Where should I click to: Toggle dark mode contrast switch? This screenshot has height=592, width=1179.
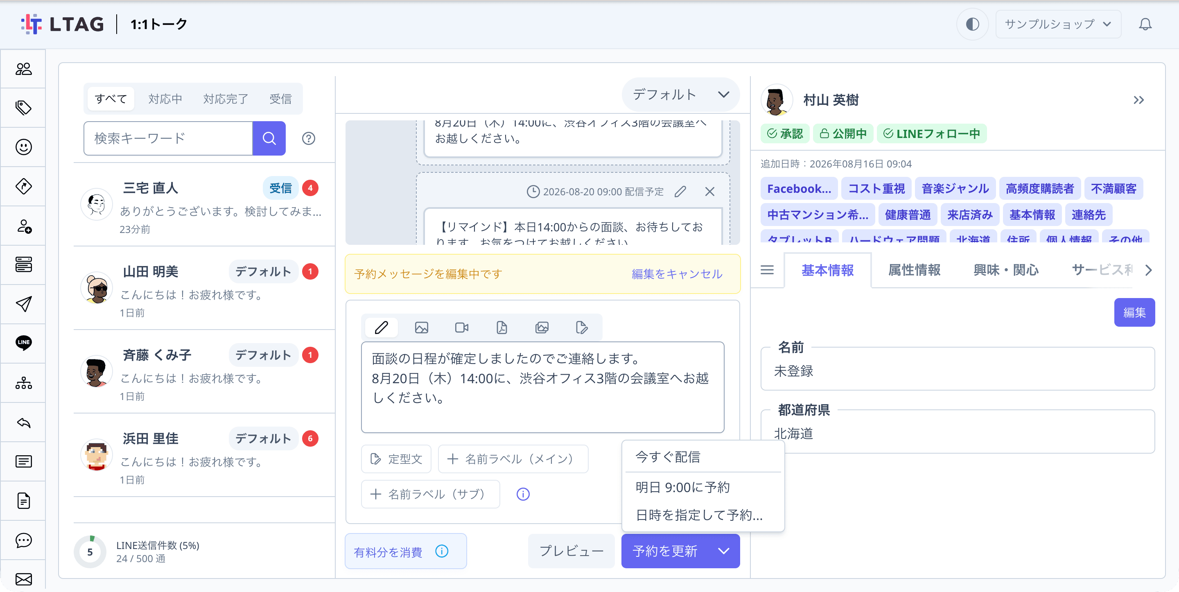click(x=972, y=24)
